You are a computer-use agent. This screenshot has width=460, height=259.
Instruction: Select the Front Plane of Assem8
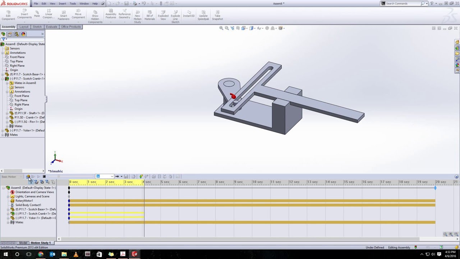click(17, 57)
